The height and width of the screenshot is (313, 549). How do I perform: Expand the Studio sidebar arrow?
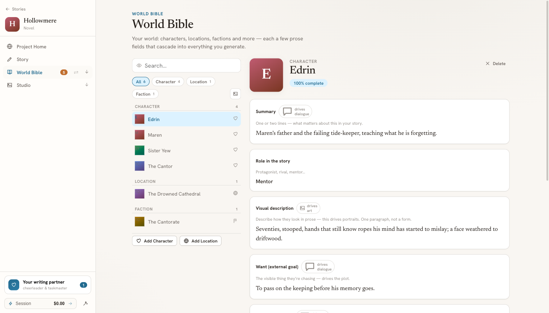(x=87, y=85)
